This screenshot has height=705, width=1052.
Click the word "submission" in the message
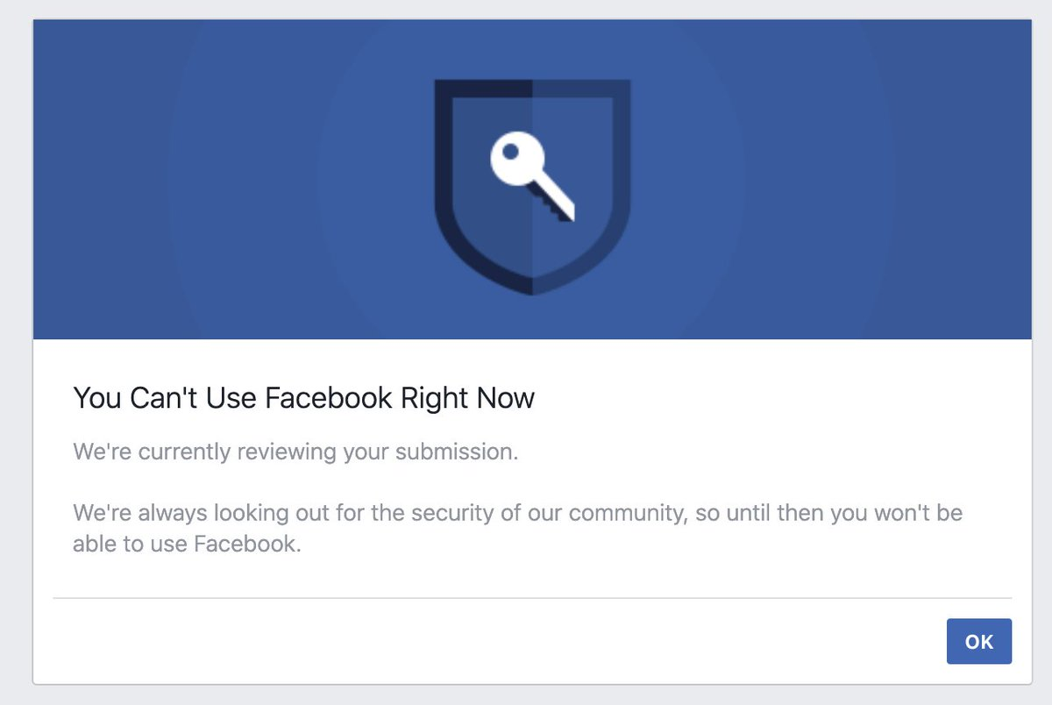point(454,452)
